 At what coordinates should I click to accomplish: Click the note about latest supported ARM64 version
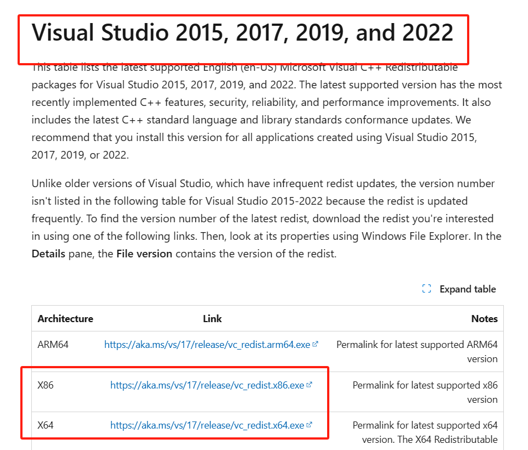click(417, 352)
